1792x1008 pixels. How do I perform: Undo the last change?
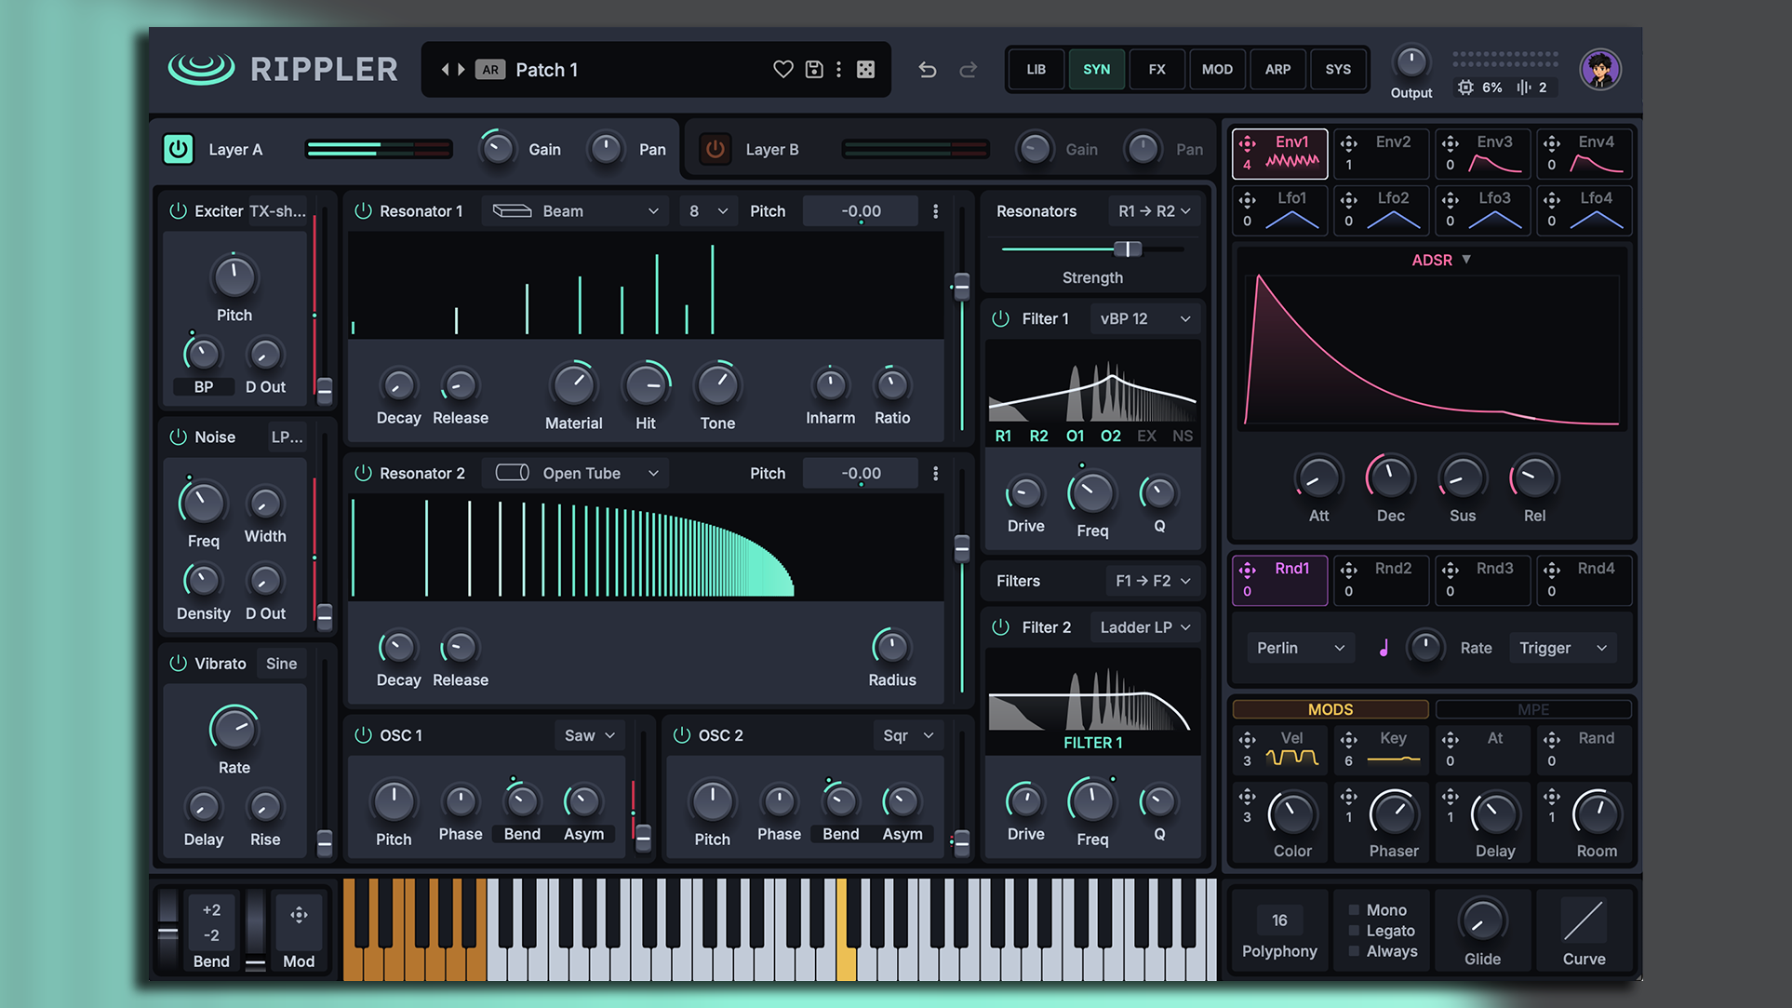(927, 69)
